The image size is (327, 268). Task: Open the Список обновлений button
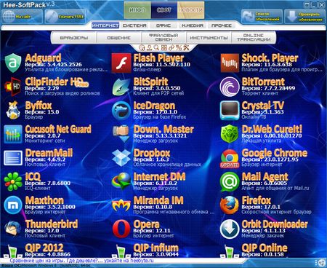tap(262, 17)
